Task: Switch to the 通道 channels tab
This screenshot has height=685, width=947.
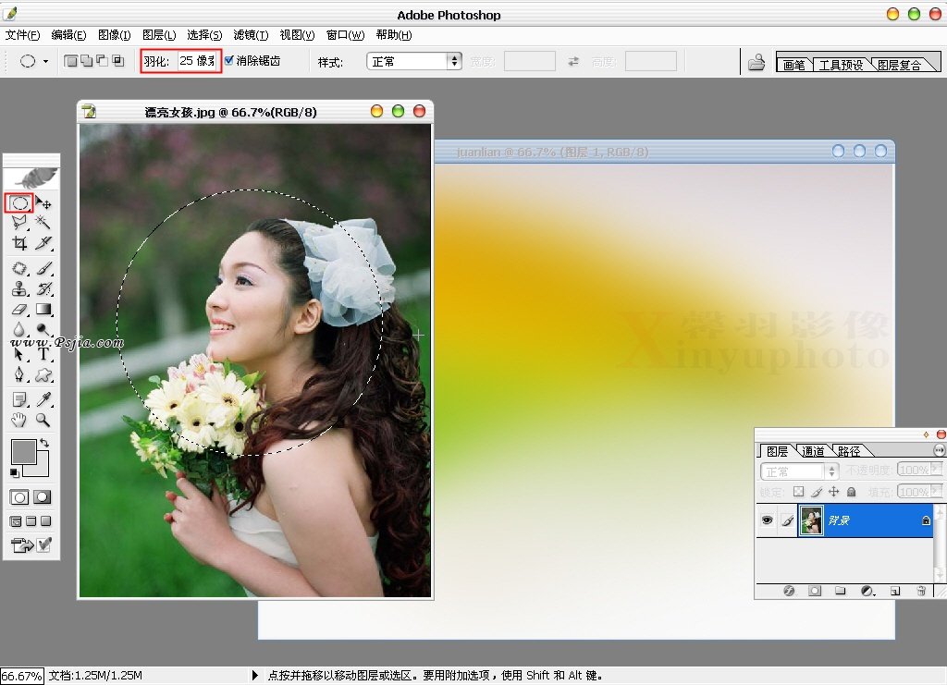Action: tap(814, 451)
